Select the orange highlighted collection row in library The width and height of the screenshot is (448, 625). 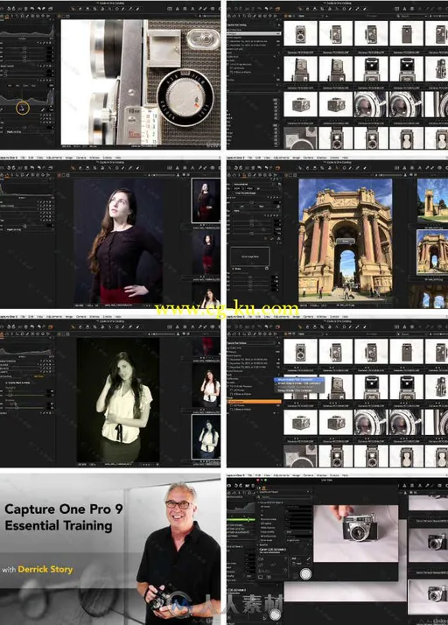click(x=255, y=402)
